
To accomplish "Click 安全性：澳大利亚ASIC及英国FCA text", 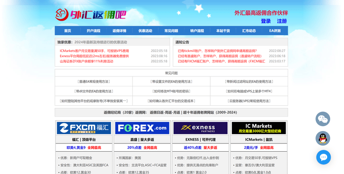I will click(x=83, y=165).
